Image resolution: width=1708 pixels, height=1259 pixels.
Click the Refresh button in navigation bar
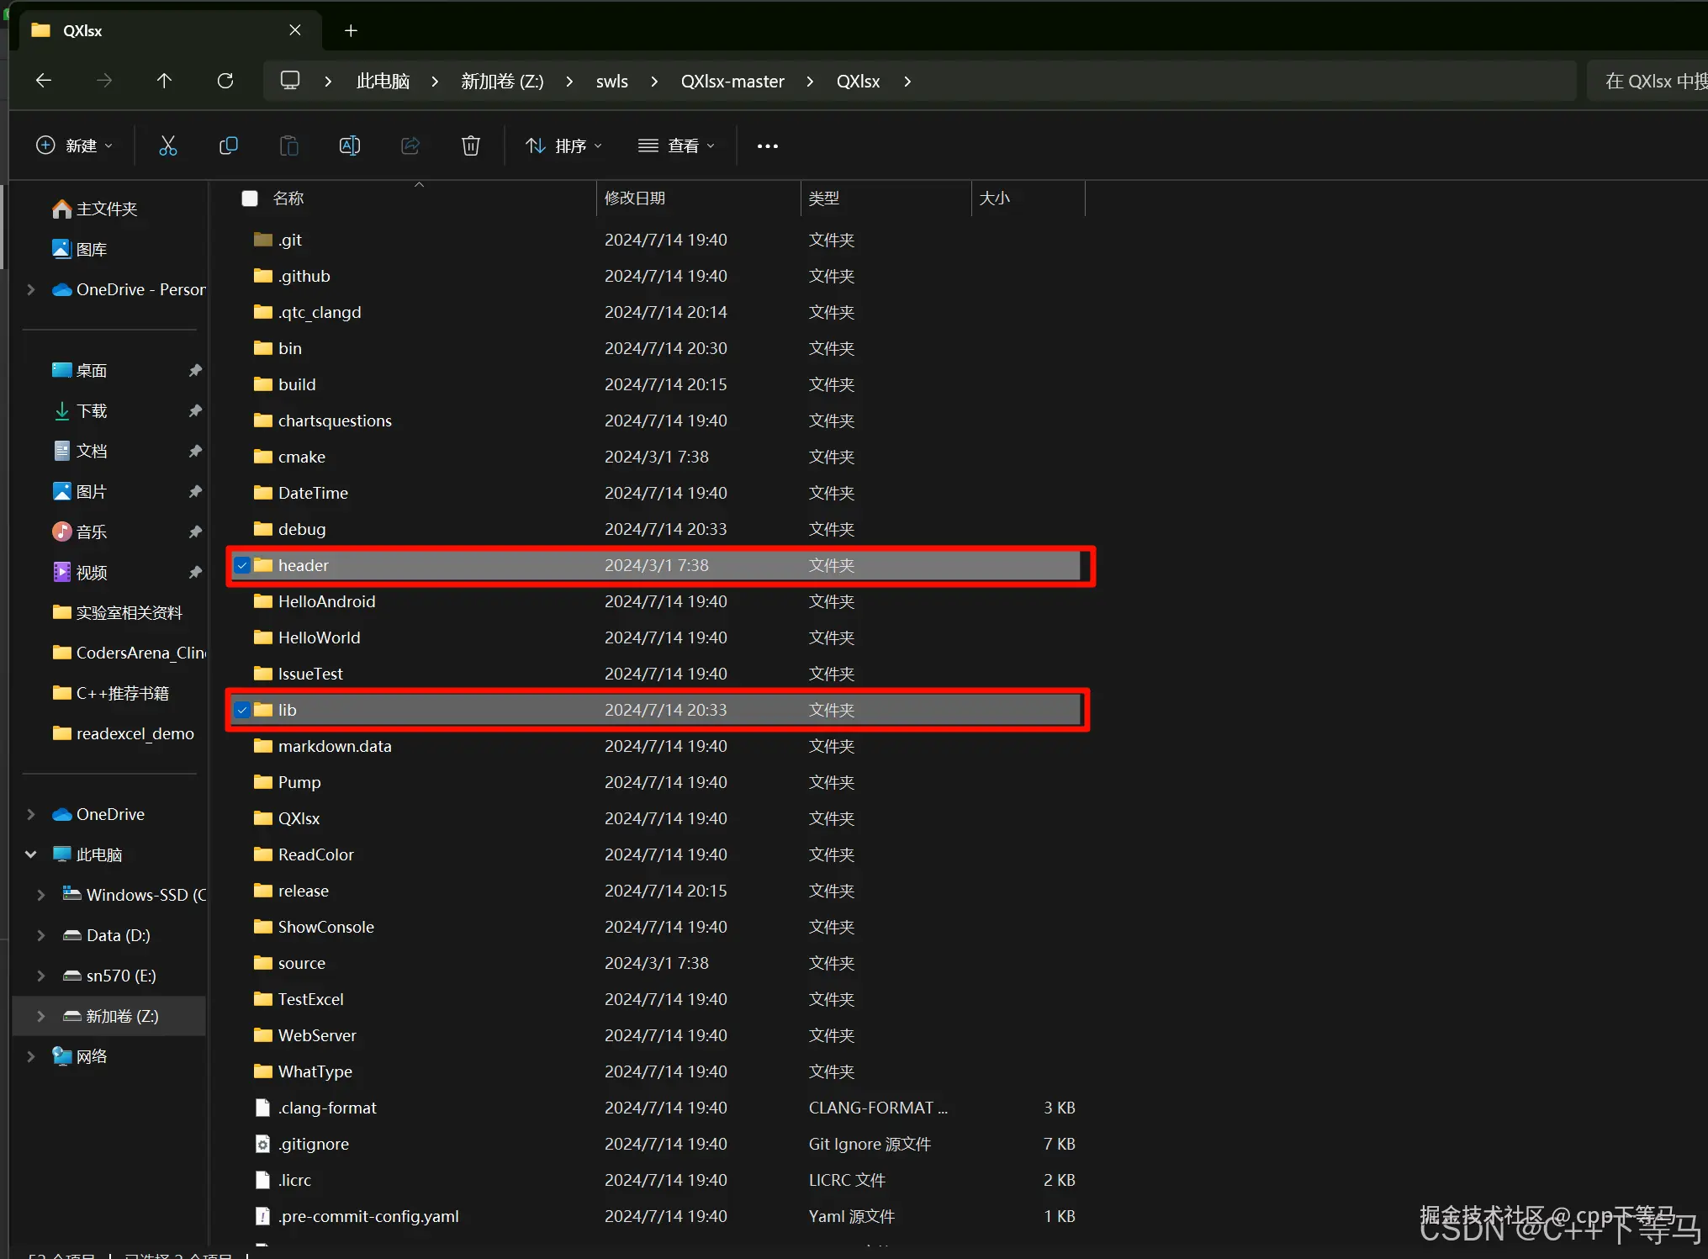pyautogui.click(x=225, y=81)
